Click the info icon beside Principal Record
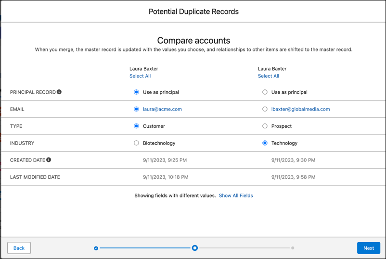Image resolution: width=386 pixels, height=259 pixels. pyautogui.click(x=59, y=92)
